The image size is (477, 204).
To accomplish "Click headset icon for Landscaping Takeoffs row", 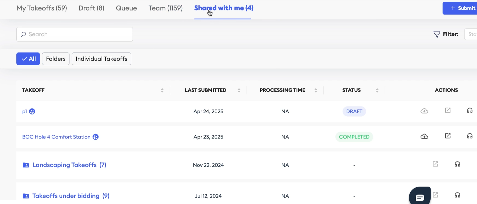I will tap(457, 164).
